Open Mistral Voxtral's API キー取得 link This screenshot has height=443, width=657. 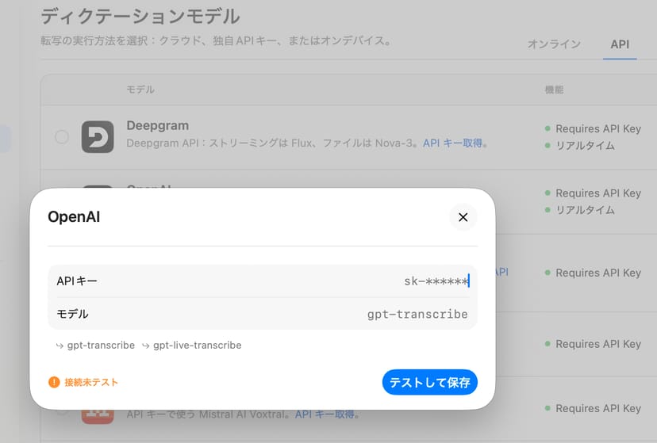click(325, 414)
